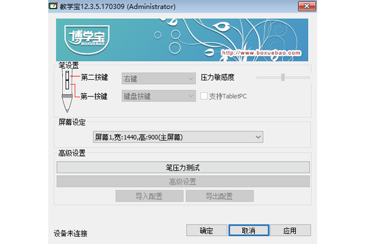The width and height of the screenshot is (366, 244).
Task: Click the 博学宝 BOXUEBAO logo
Action: [x=87, y=40]
